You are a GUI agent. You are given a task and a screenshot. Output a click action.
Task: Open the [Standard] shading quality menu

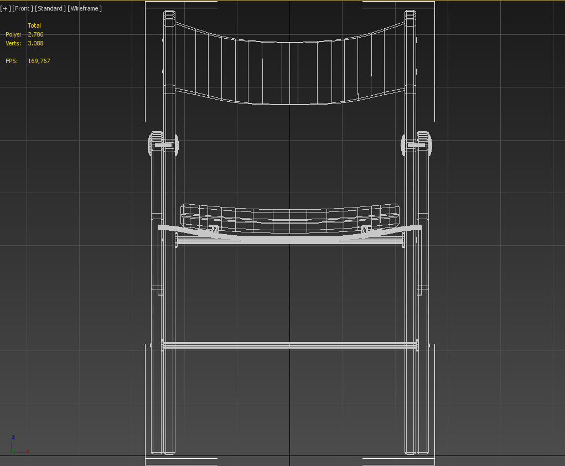pos(50,8)
